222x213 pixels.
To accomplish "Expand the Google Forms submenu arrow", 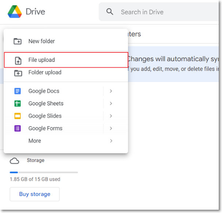I will [x=111, y=128].
